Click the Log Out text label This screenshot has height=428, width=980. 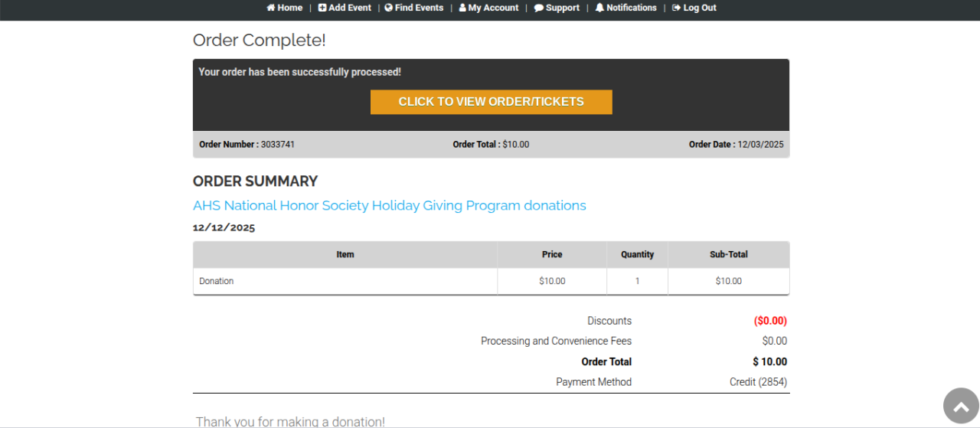pyautogui.click(x=700, y=8)
